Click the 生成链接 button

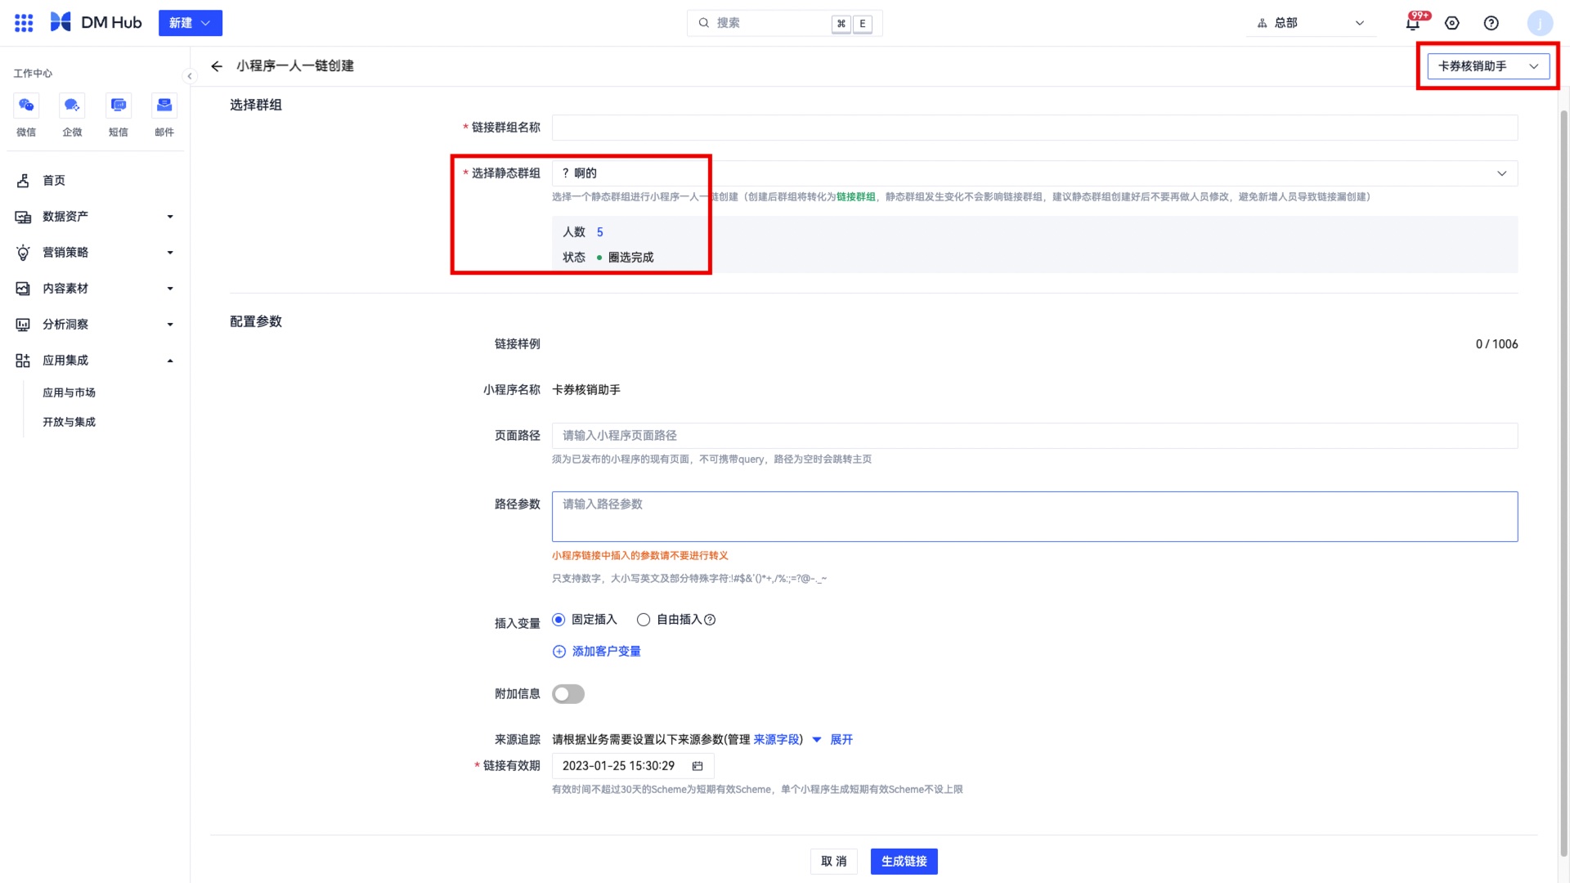(904, 862)
